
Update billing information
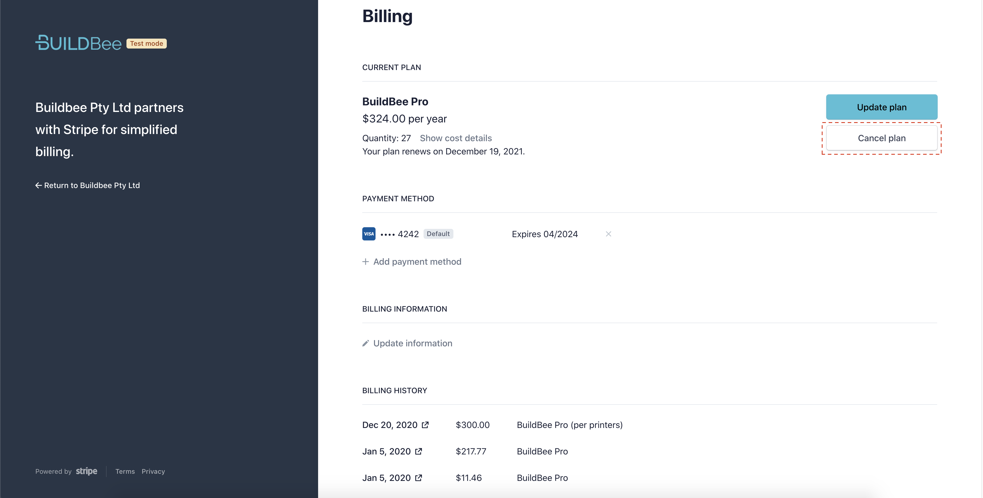coord(407,343)
